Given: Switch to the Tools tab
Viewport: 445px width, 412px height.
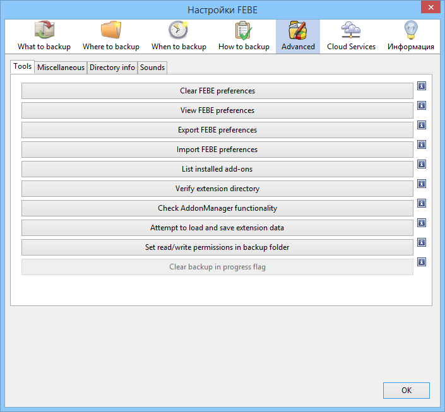Looking at the screenshot, I should [23, 66].
